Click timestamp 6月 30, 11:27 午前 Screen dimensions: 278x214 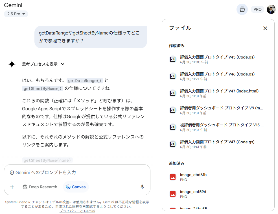tap(193, 79)
